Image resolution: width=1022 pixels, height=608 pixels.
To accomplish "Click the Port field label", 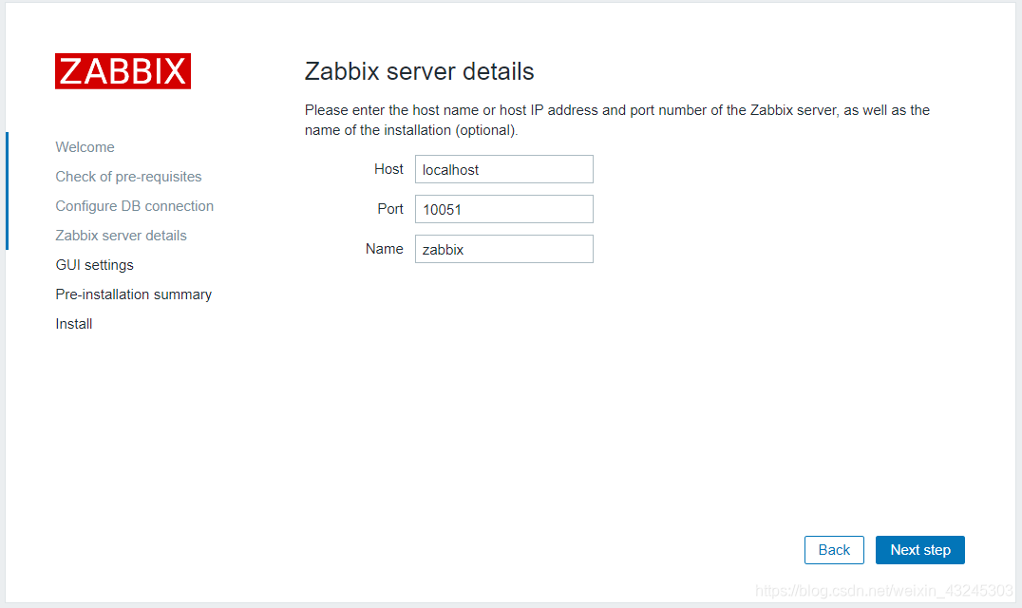I will pos(390,209).
